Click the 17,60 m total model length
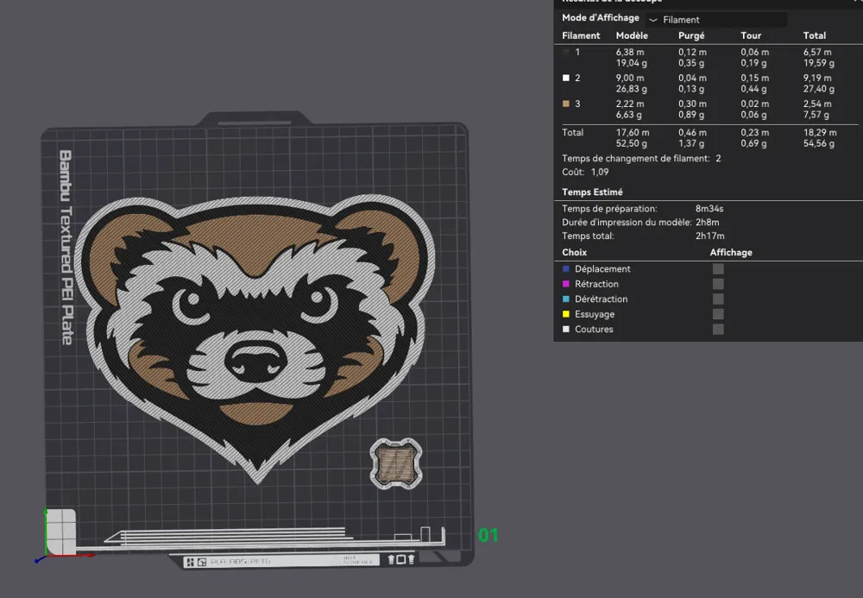 coord(633,133)
